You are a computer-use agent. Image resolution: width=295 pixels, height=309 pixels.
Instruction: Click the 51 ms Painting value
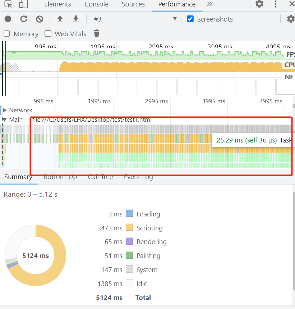coord(114,256)
